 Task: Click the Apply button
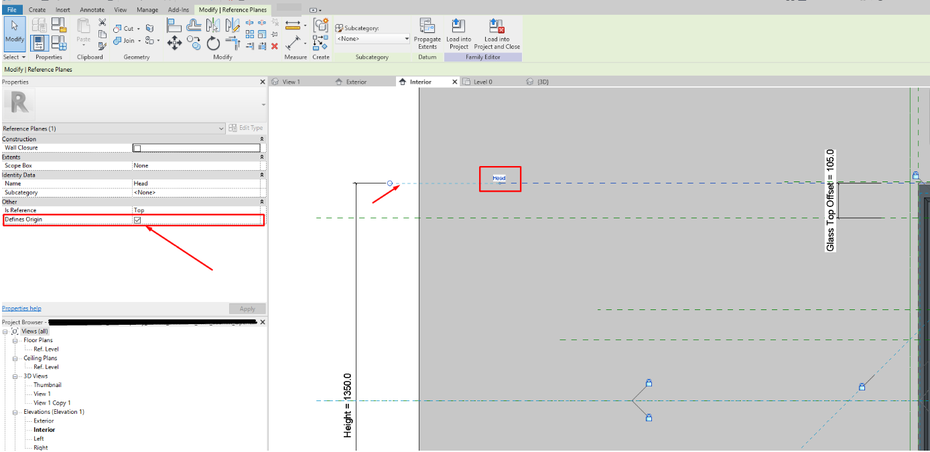tap(247, 308)
